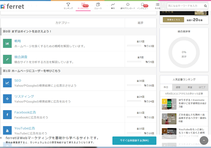
Task: Click the 進捗 column header
Action: pyautogui.click(x=140, y=23)
